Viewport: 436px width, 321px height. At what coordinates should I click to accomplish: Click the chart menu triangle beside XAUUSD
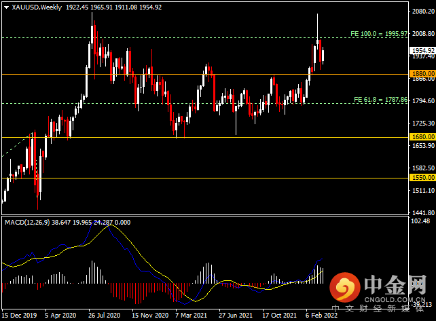point(6,7)
